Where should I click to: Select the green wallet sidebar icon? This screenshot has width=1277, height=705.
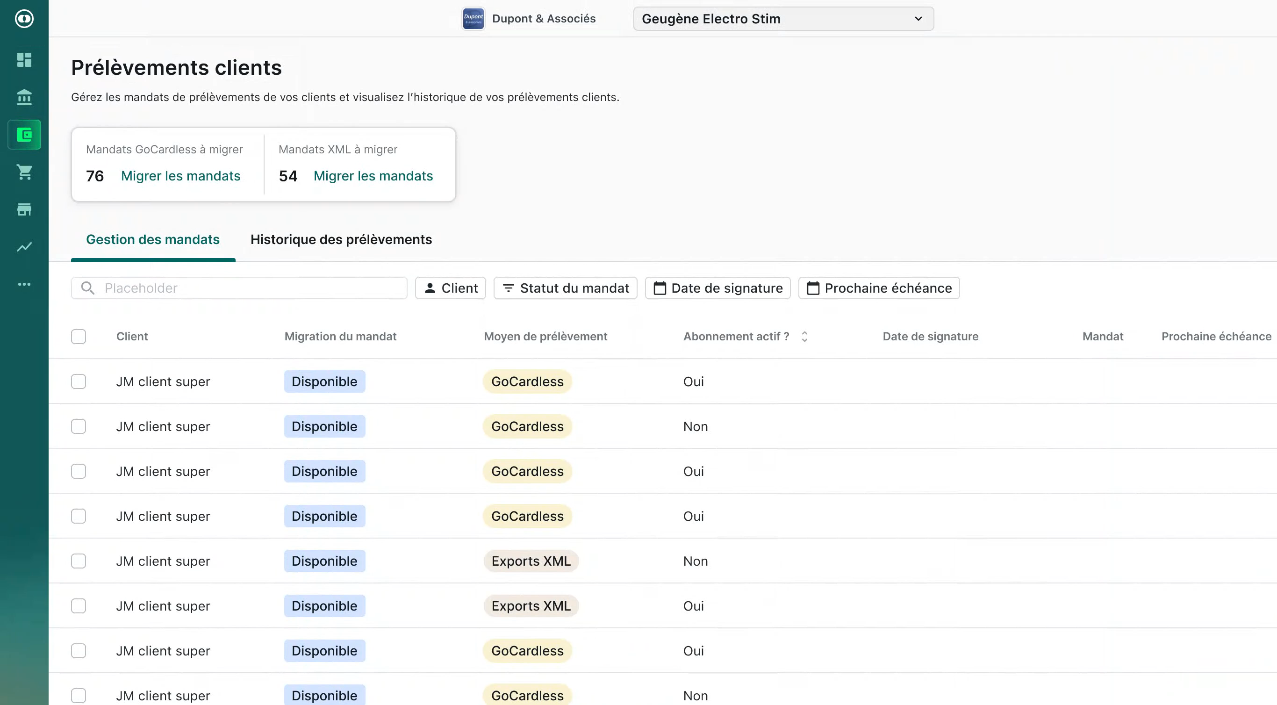(x=24, y=135)
